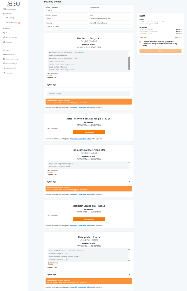The image size is (187, 291).
Task: Open Hotels via its bed icon
Action: tap(4, 28)
